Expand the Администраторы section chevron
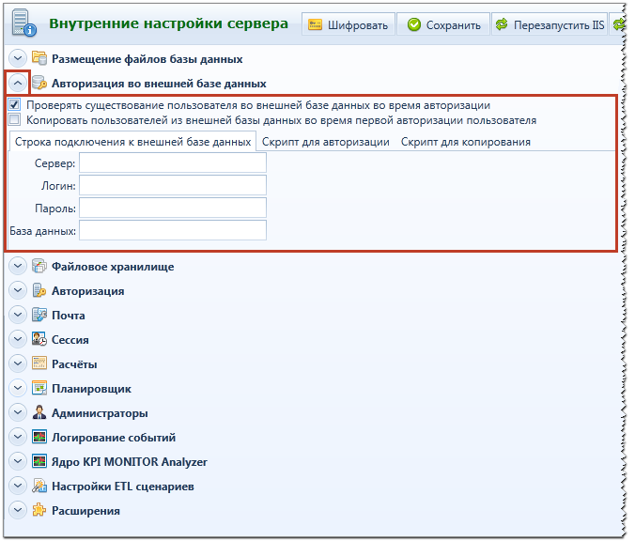The height and width of the screenshot is (541, 635). point(18,412)
